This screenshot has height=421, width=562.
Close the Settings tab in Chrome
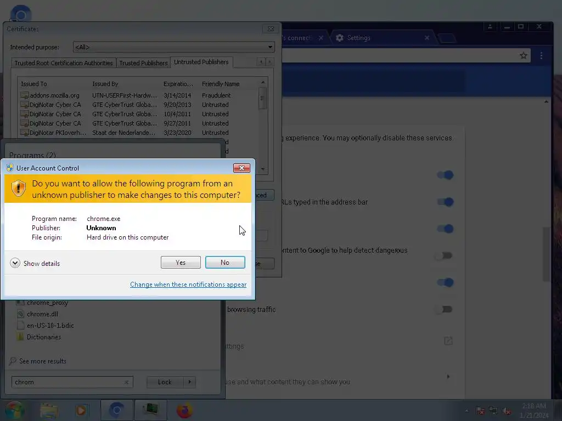click(x=427, y=38)
